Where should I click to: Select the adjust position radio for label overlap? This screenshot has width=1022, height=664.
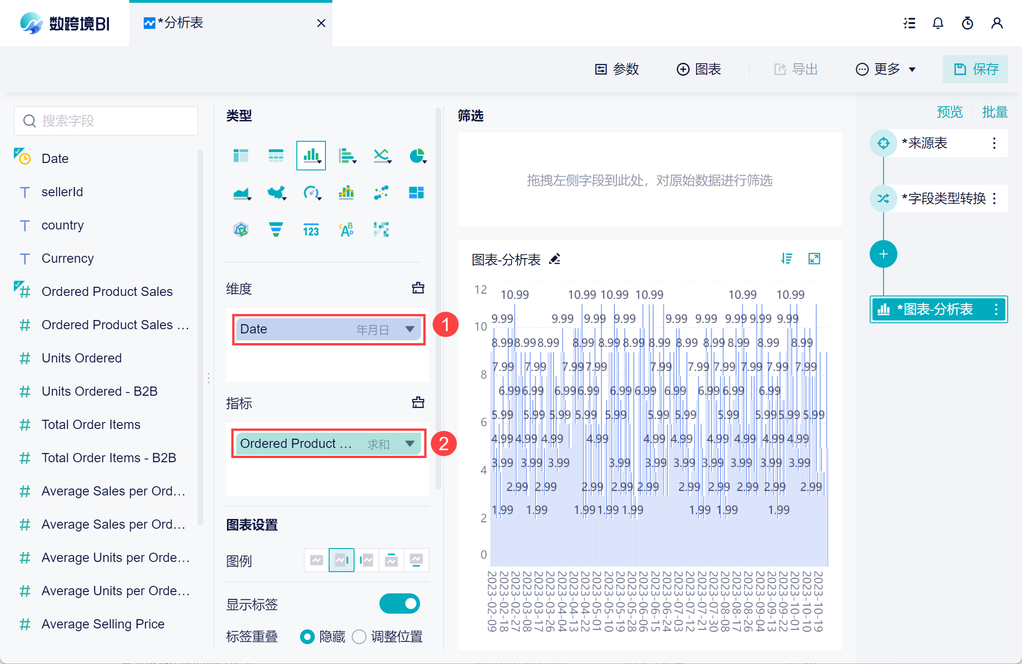pos(359,637)
